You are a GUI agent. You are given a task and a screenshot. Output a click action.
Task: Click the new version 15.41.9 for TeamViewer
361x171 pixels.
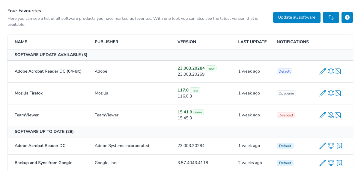point(185,112)
